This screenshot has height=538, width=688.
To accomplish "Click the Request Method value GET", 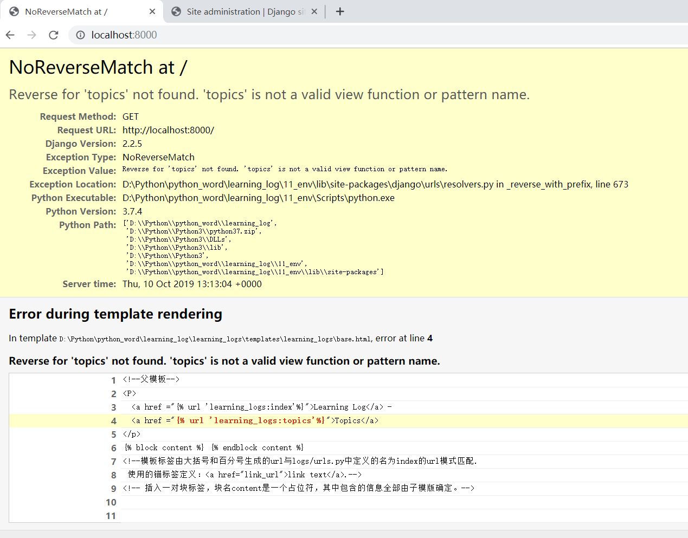I will [x=131, y=116].
